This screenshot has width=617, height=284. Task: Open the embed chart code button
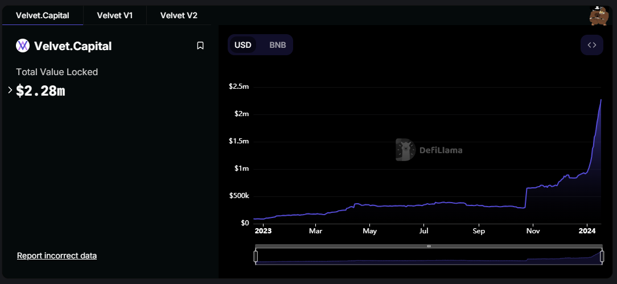(592, 45)
